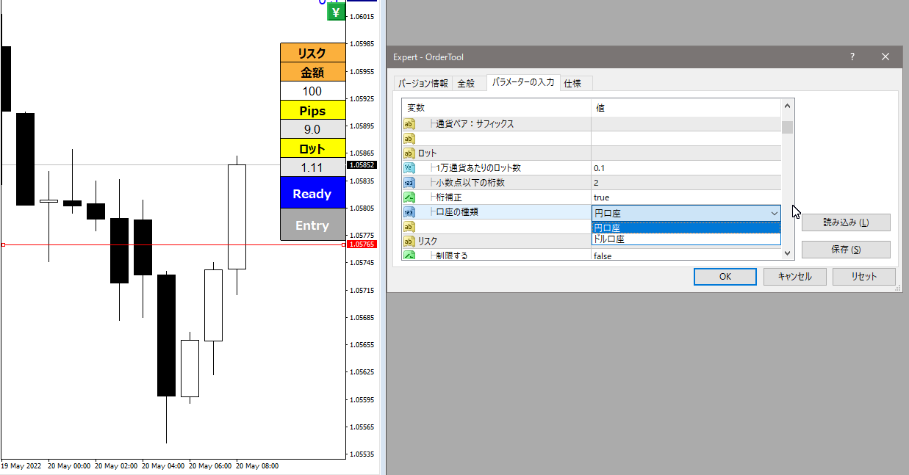Screen dimensions: 909x475
Task: Click the 読み込み (L) button
Action: pos(846,222)
